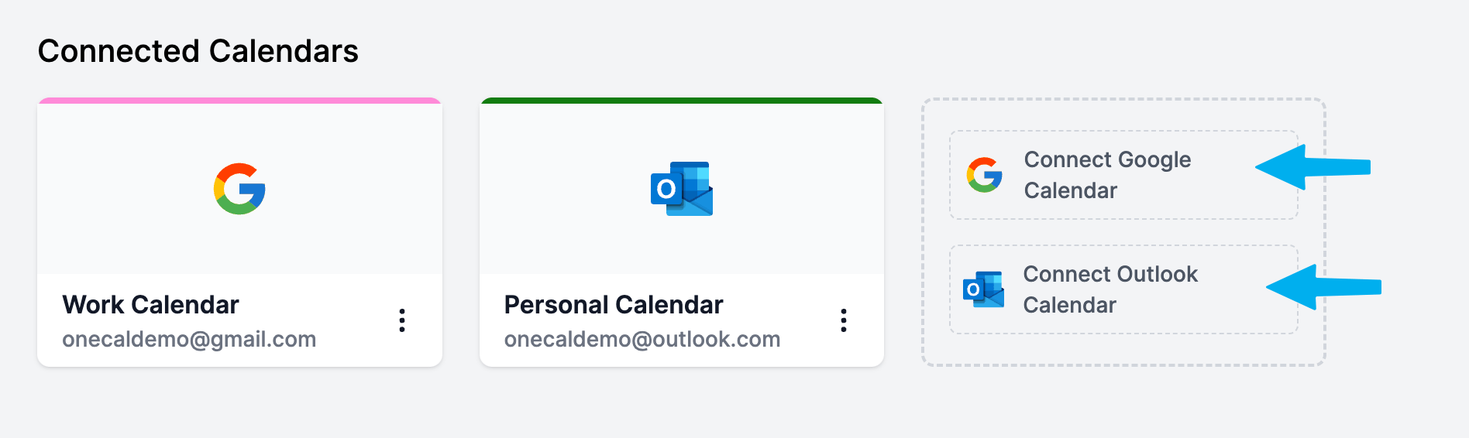Click the Connect Outlook Calendar button

(1123, 289)
